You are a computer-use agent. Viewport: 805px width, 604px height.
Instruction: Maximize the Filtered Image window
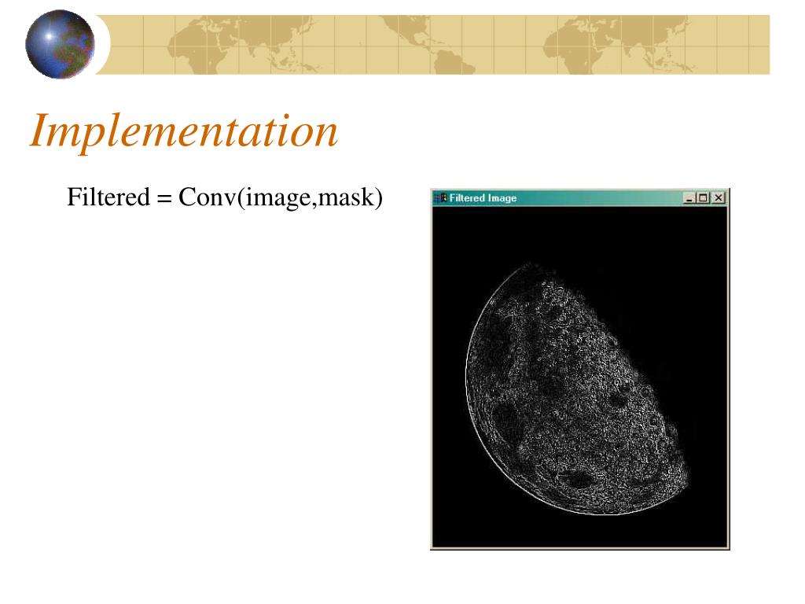[x=702, y=197]
